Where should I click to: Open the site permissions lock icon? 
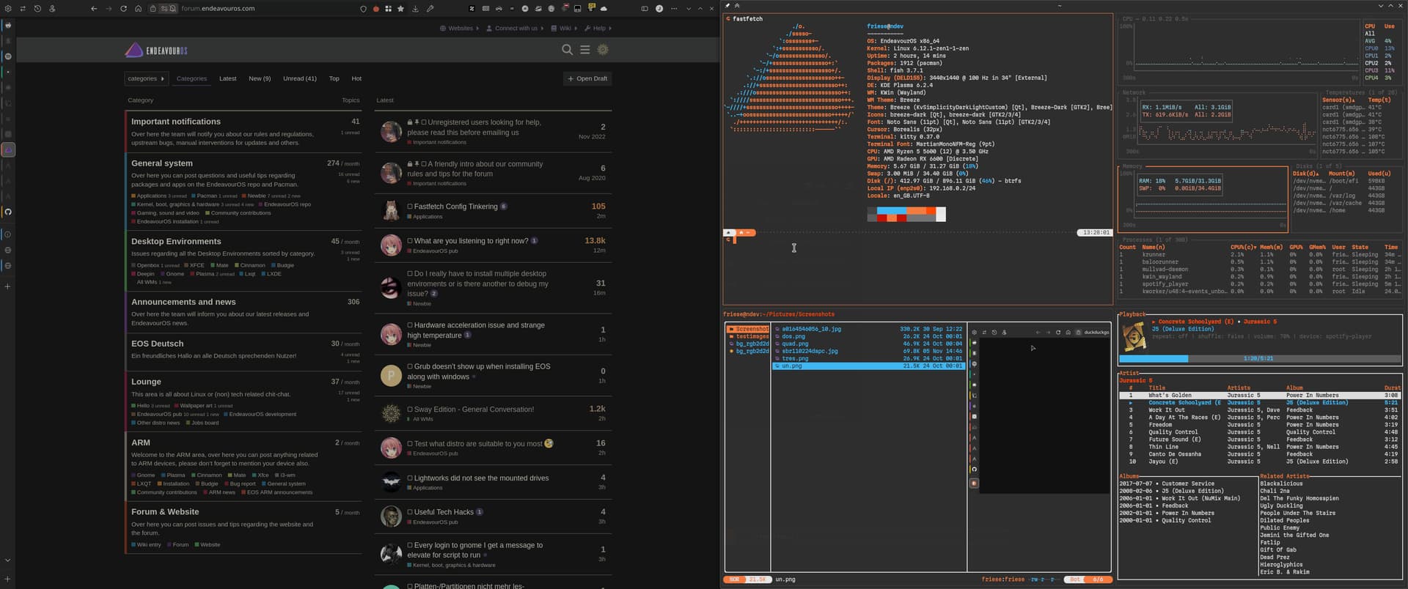tap(153, 9)
